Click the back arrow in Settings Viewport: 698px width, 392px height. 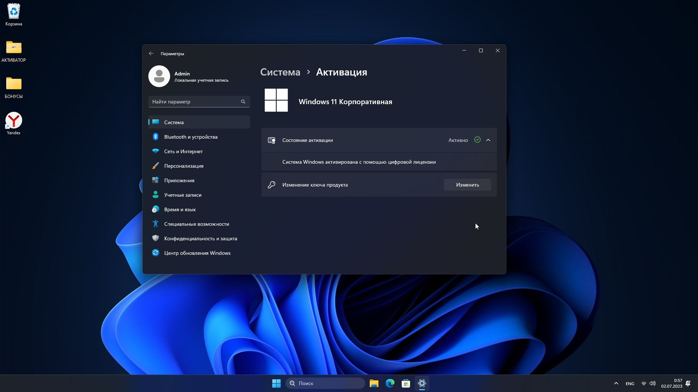click(x=151, y=53)
